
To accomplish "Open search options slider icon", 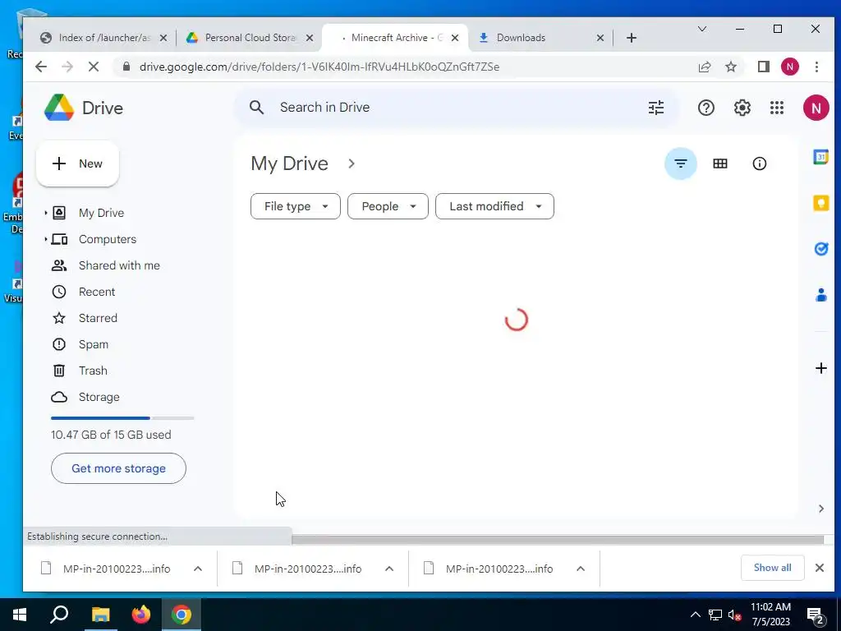I will (x=656, y=108).
